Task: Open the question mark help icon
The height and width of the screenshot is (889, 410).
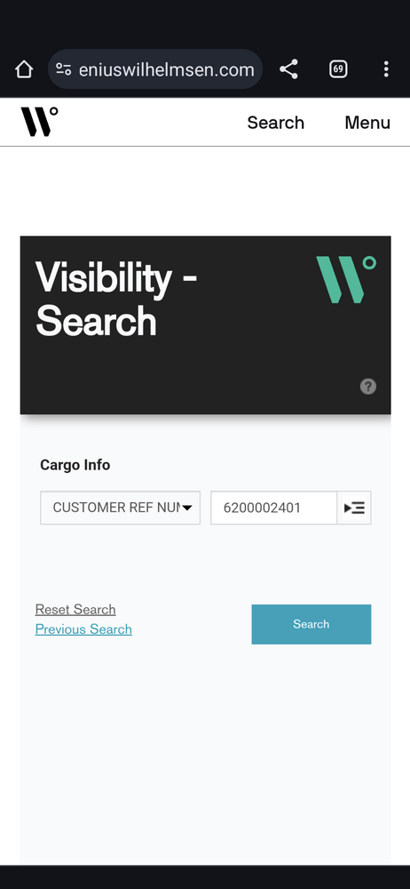Action: pyautogui.click(x=368, y=387)
